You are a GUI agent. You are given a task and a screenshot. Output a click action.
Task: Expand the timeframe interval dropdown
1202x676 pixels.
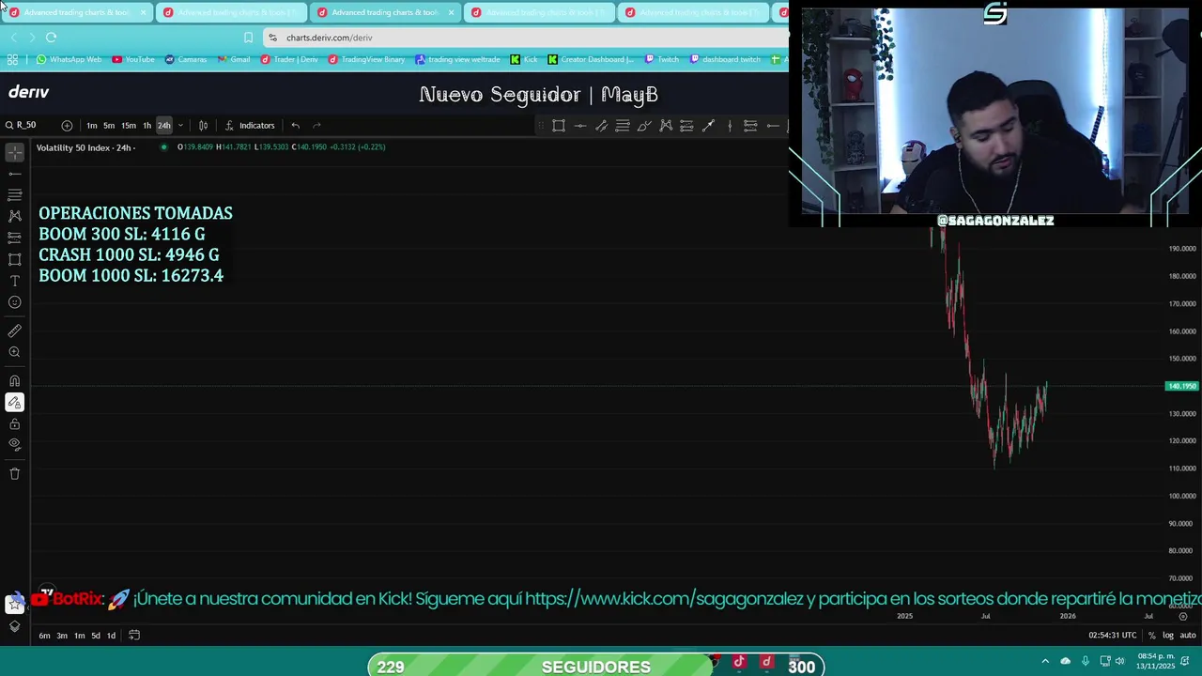pyautogui.click(x=180, y=125)
